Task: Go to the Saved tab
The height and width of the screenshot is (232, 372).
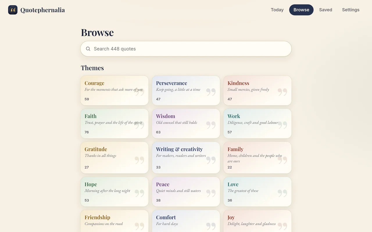Action: [325, 10]
